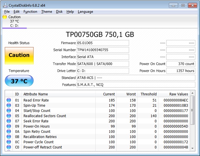200x156 pixels.
Task: Select the C: D: disk tab at top
Action: coord(15,21)
